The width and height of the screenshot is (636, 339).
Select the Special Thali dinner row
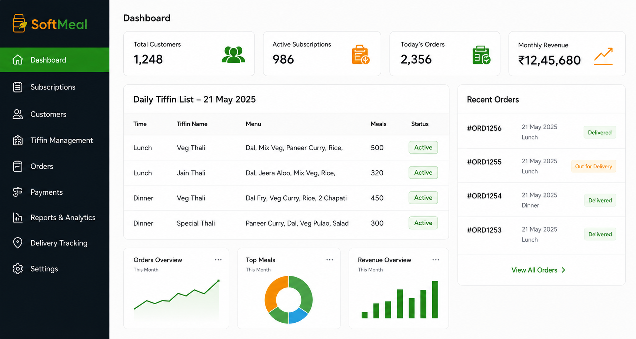[x=286, y=223]
